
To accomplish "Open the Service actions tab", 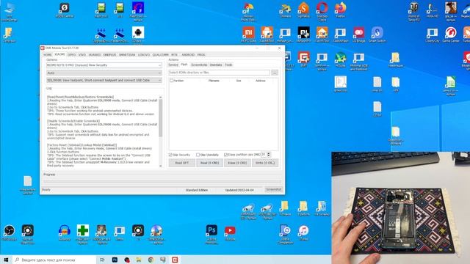I will click(173, 65).
